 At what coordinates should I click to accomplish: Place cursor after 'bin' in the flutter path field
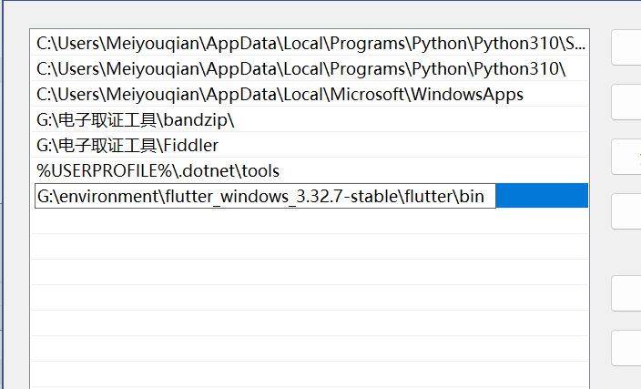click(x=488, y=196)
